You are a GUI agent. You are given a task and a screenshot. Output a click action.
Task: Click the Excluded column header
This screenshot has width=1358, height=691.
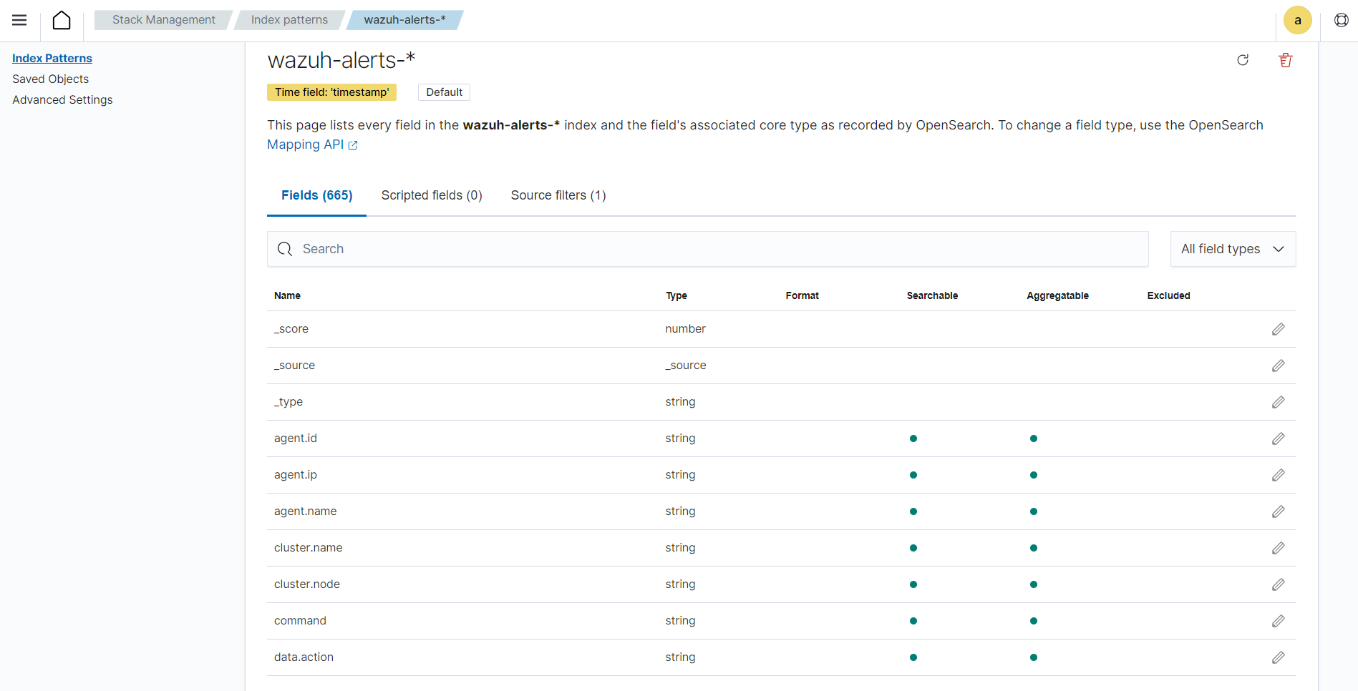[x=1168, y=295]
